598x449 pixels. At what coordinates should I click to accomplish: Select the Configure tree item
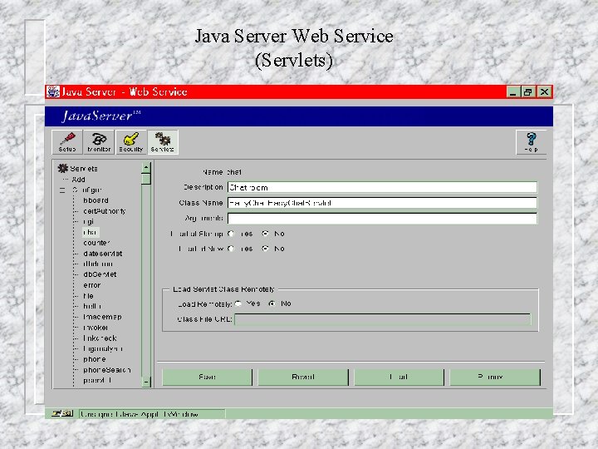(87, 190)
